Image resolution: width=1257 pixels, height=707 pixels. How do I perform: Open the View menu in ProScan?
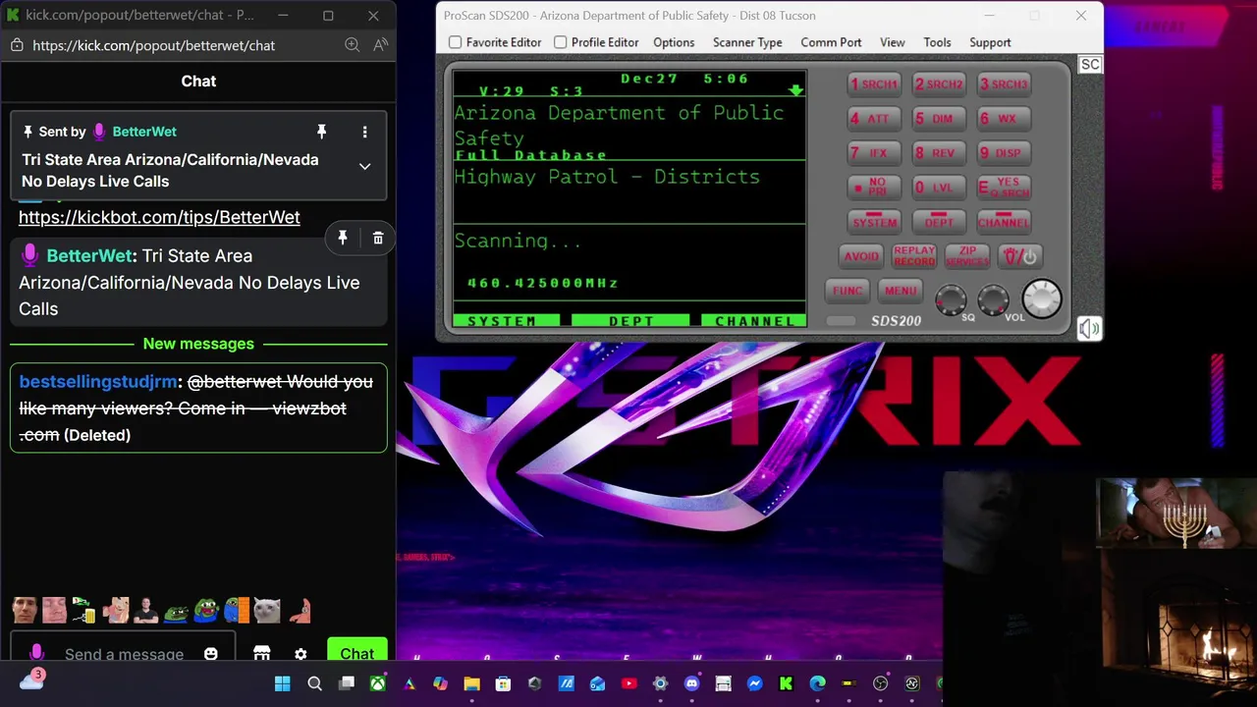click(x=892, y=42)
